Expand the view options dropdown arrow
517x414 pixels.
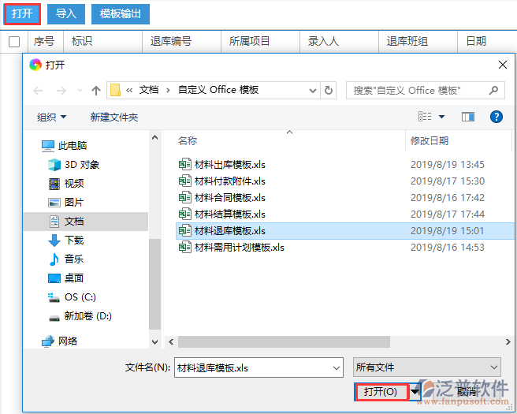pyautogui.click(x=442, y=117)
